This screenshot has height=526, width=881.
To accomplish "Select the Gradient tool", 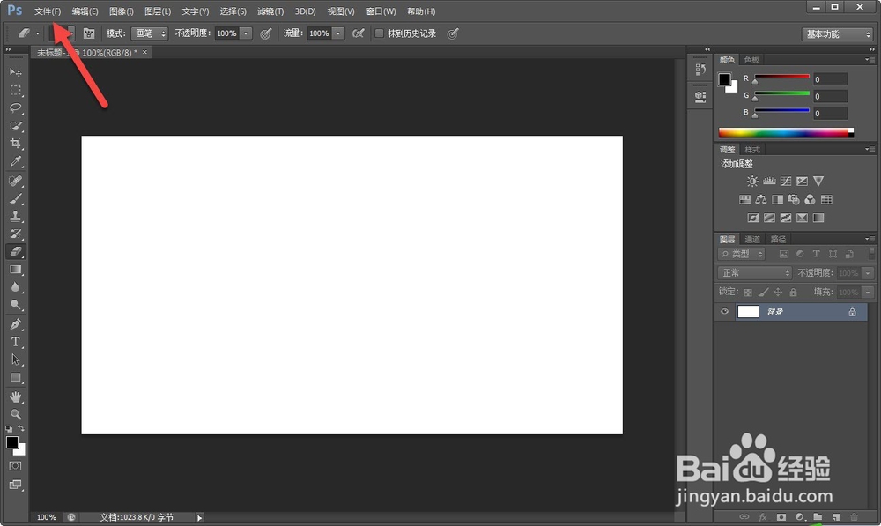I will coord(15,270).
